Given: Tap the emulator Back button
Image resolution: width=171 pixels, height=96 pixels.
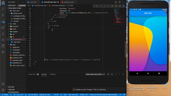Looking at the screenshot, I should click(137, 73).
